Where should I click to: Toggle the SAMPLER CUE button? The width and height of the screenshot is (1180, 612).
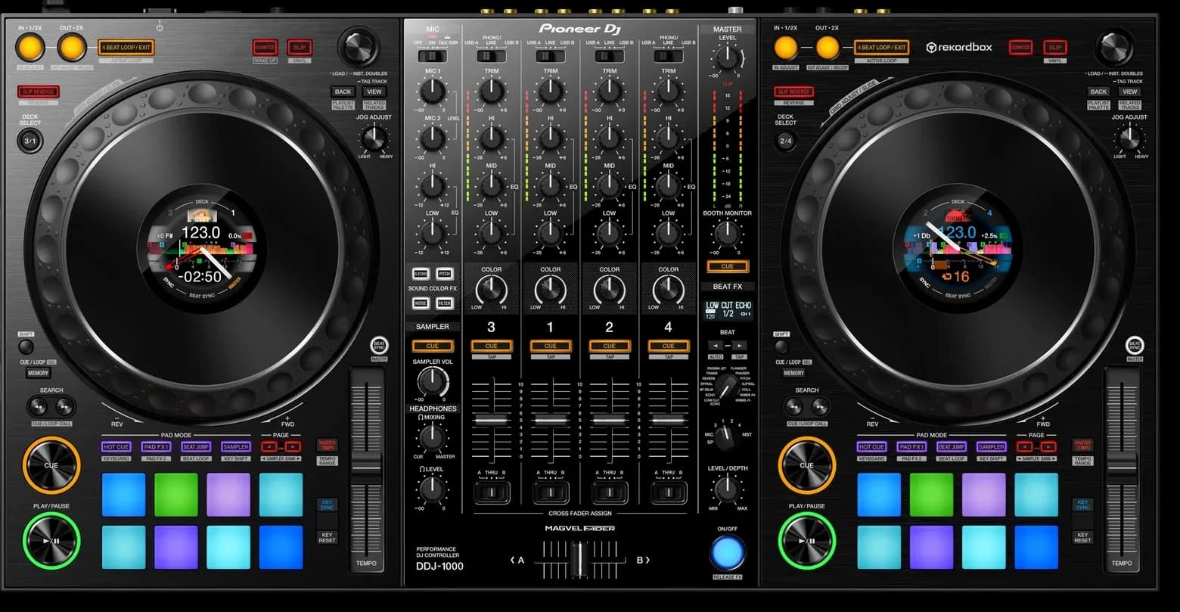tap(432, 346)
